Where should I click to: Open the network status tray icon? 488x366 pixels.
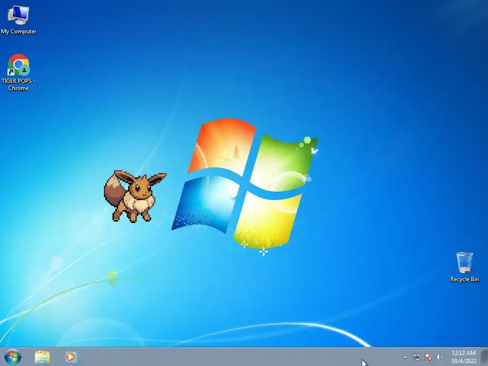point(417,357)
